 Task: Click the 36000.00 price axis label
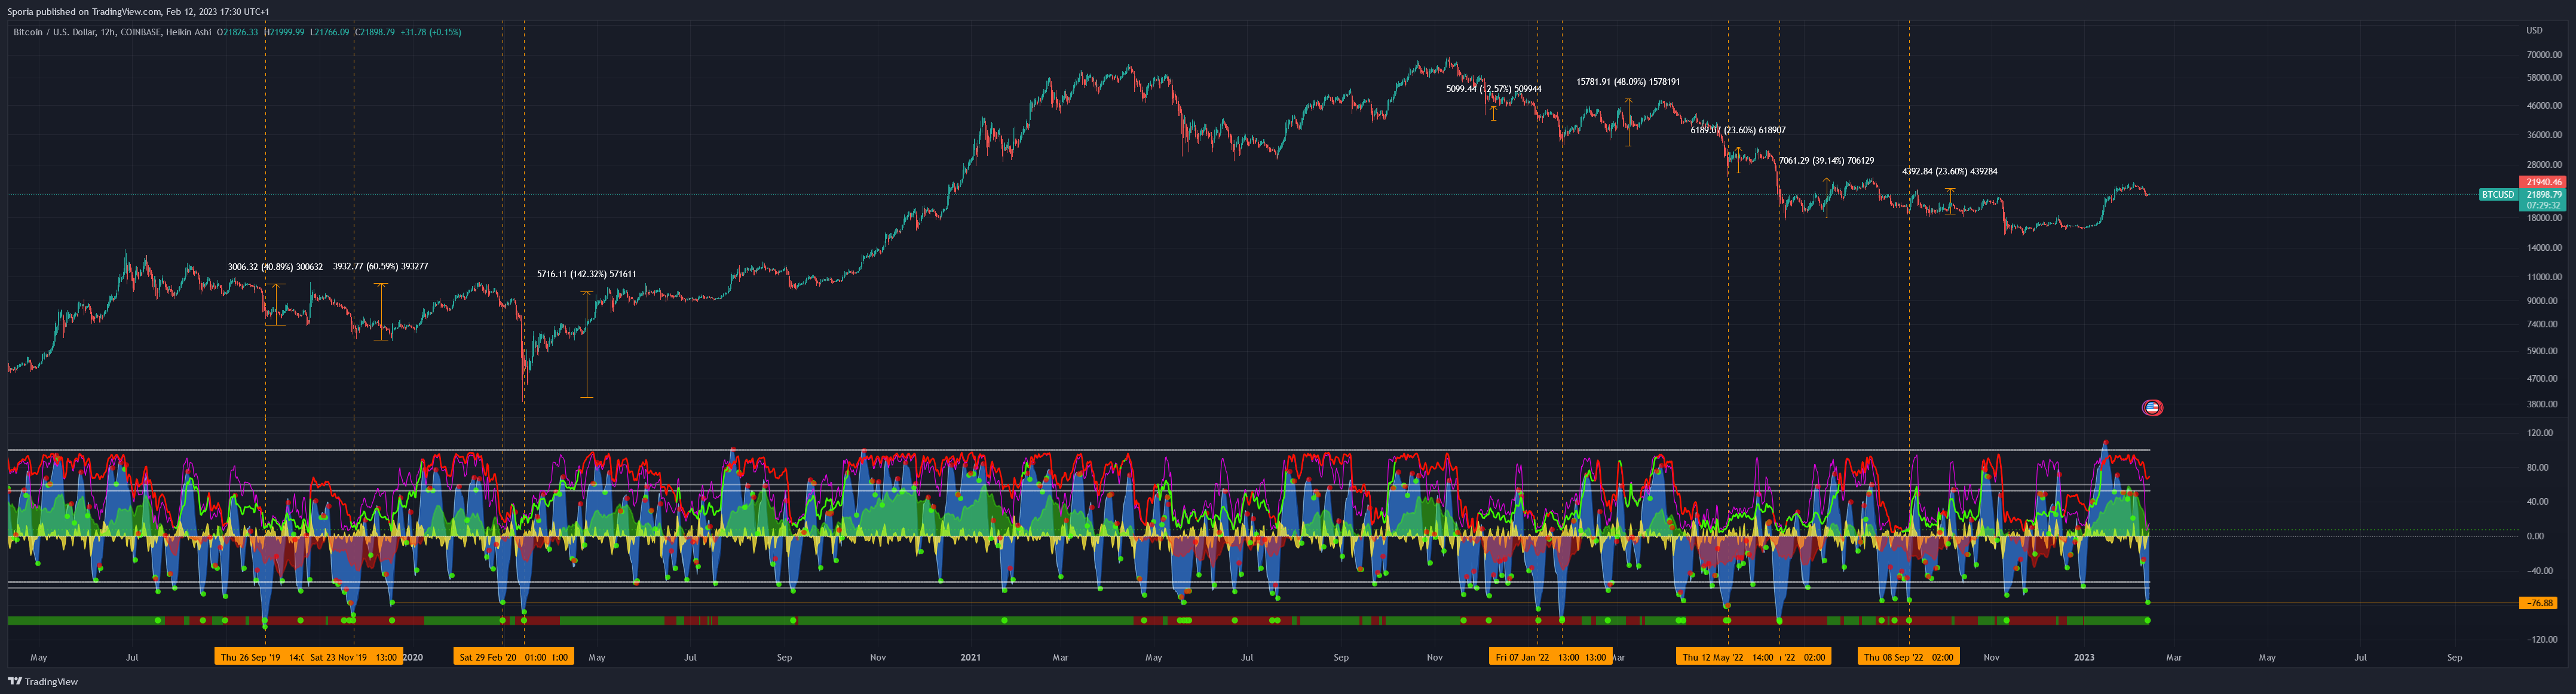pyautogui.click(x=2544, y=135)
